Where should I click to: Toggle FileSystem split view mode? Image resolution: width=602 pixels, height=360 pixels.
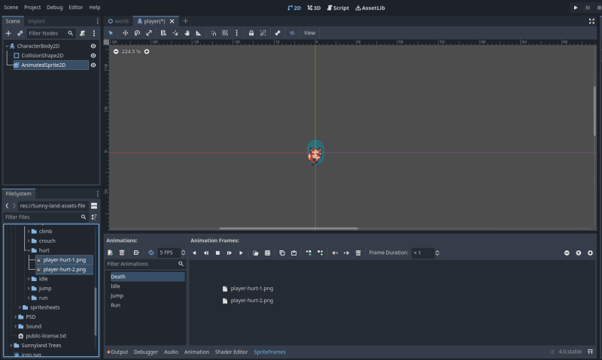[94, 206]
